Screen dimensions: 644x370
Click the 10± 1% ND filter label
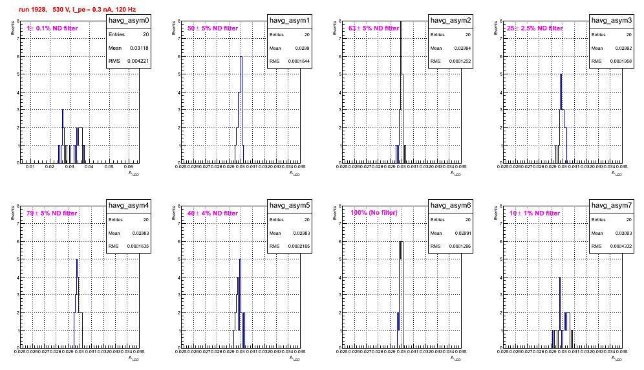[535, 213]
